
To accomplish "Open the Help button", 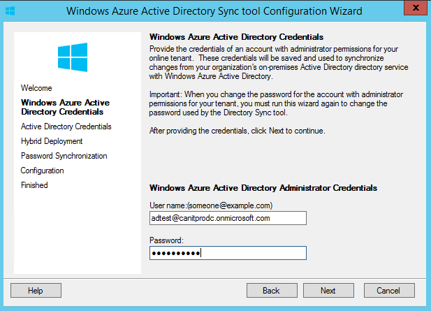I will (36, 290).
